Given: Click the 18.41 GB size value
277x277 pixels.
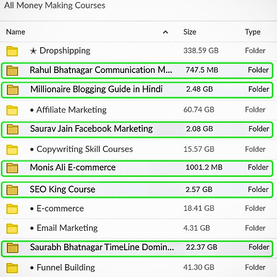Looking at the screenshot, I should click(199, 208).
